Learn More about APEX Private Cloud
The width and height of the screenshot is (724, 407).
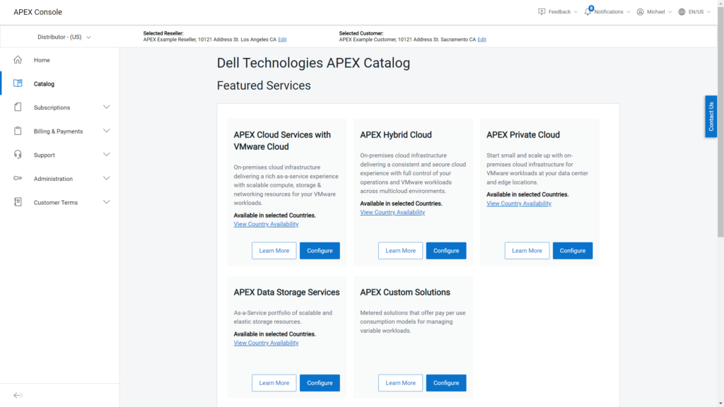[x=527, y=251]
